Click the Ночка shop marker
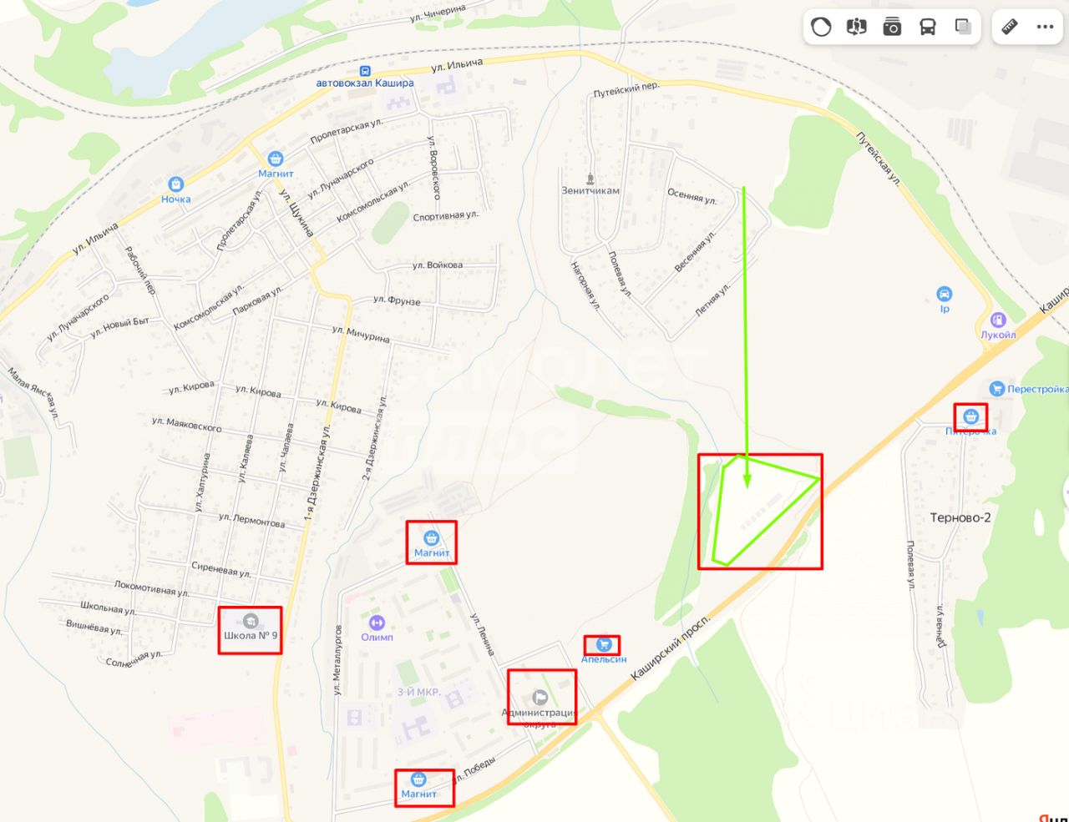Image resolution: width=1069 pixels, height=822 pixels. pyautogui.click(x=175, y=184)
